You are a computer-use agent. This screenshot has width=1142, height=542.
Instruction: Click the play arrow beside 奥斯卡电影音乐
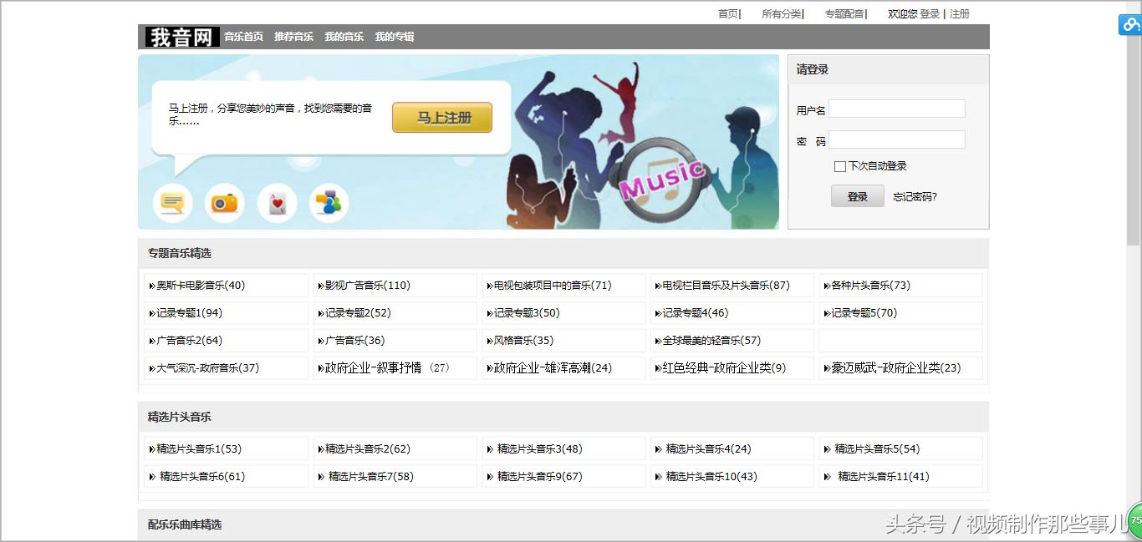click(153, 285)
